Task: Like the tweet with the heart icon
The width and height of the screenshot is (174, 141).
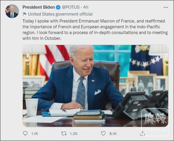Action: tap(103, 134)
